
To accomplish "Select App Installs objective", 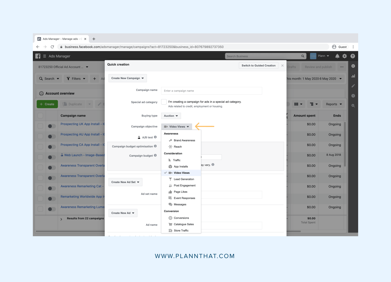I will [181, 166].
